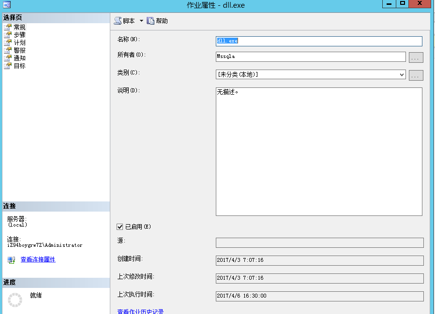
Task: Open the 步骤 page
Action: pos(20,35)
